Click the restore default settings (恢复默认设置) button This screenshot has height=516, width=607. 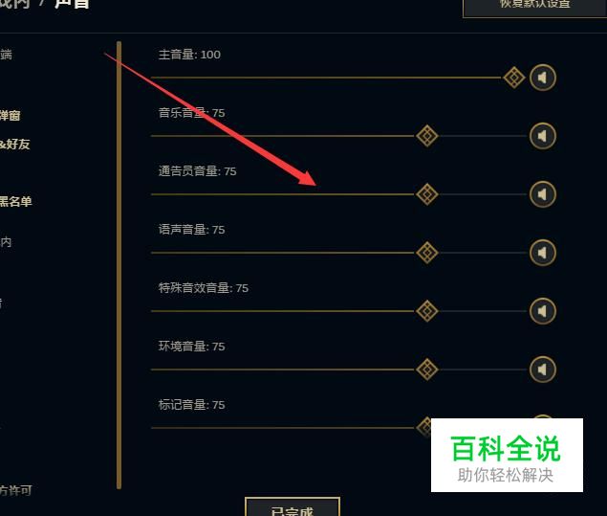pos(535,7)
